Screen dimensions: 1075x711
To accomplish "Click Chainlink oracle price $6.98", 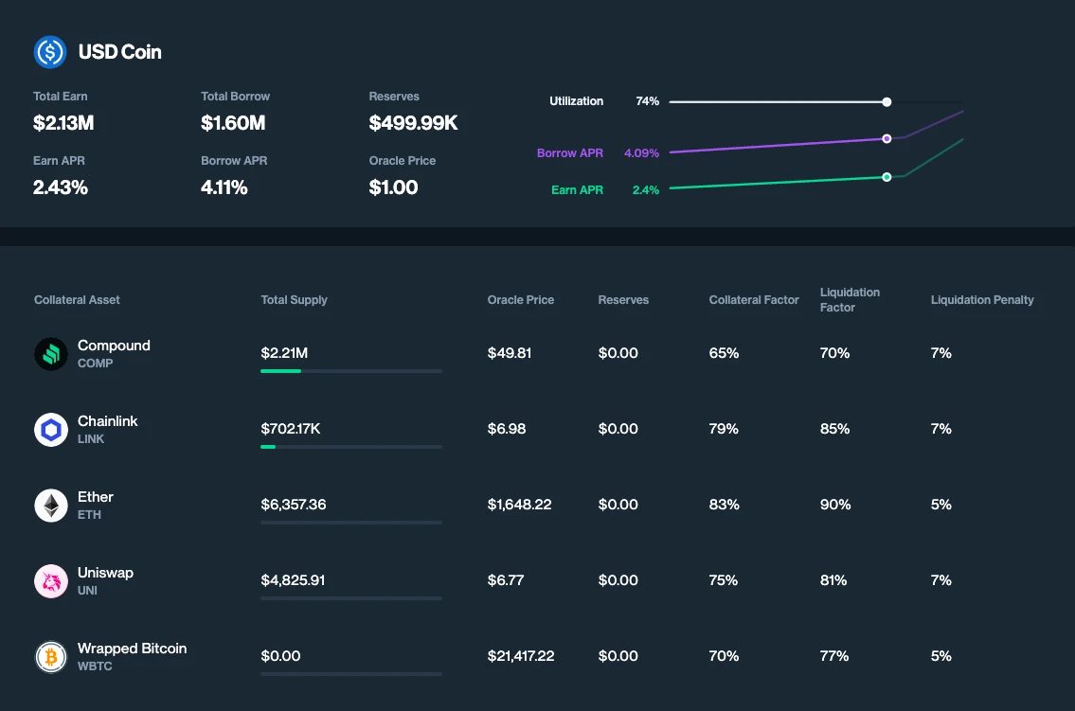I will (x=507, y=429).
